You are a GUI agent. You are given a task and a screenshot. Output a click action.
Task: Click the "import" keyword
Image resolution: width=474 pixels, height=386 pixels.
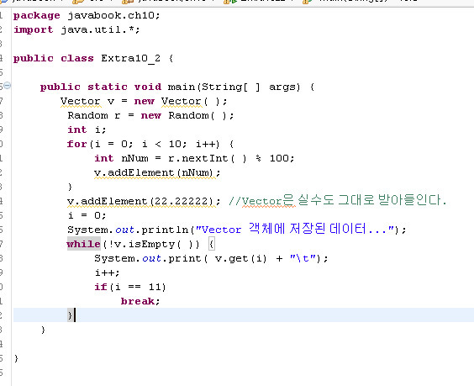pos(34,29)
